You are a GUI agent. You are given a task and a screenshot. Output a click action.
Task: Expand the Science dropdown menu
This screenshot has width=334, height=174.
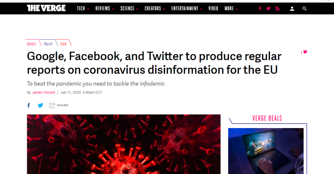click(129, 9)
